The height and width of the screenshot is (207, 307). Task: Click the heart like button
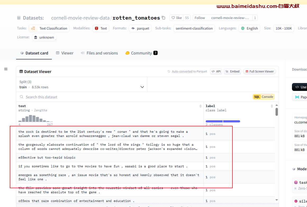[x=177, y=18]
